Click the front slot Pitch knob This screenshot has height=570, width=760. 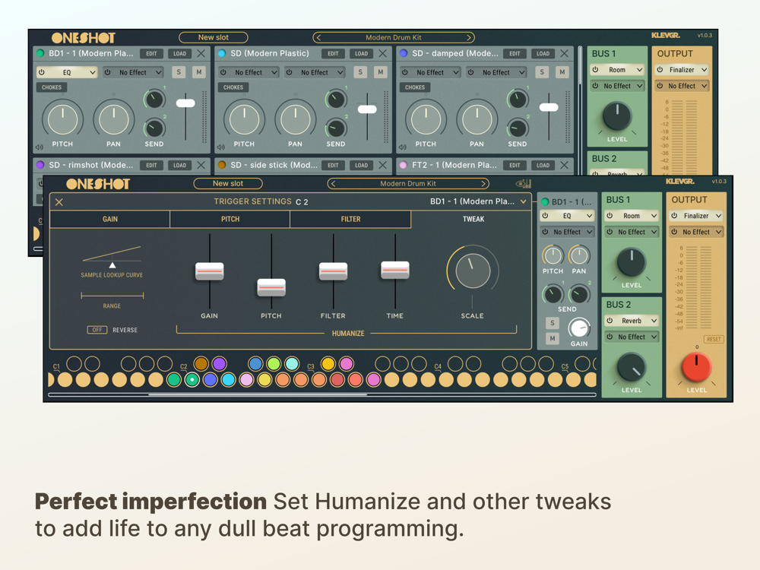click(x=553, y=255)
